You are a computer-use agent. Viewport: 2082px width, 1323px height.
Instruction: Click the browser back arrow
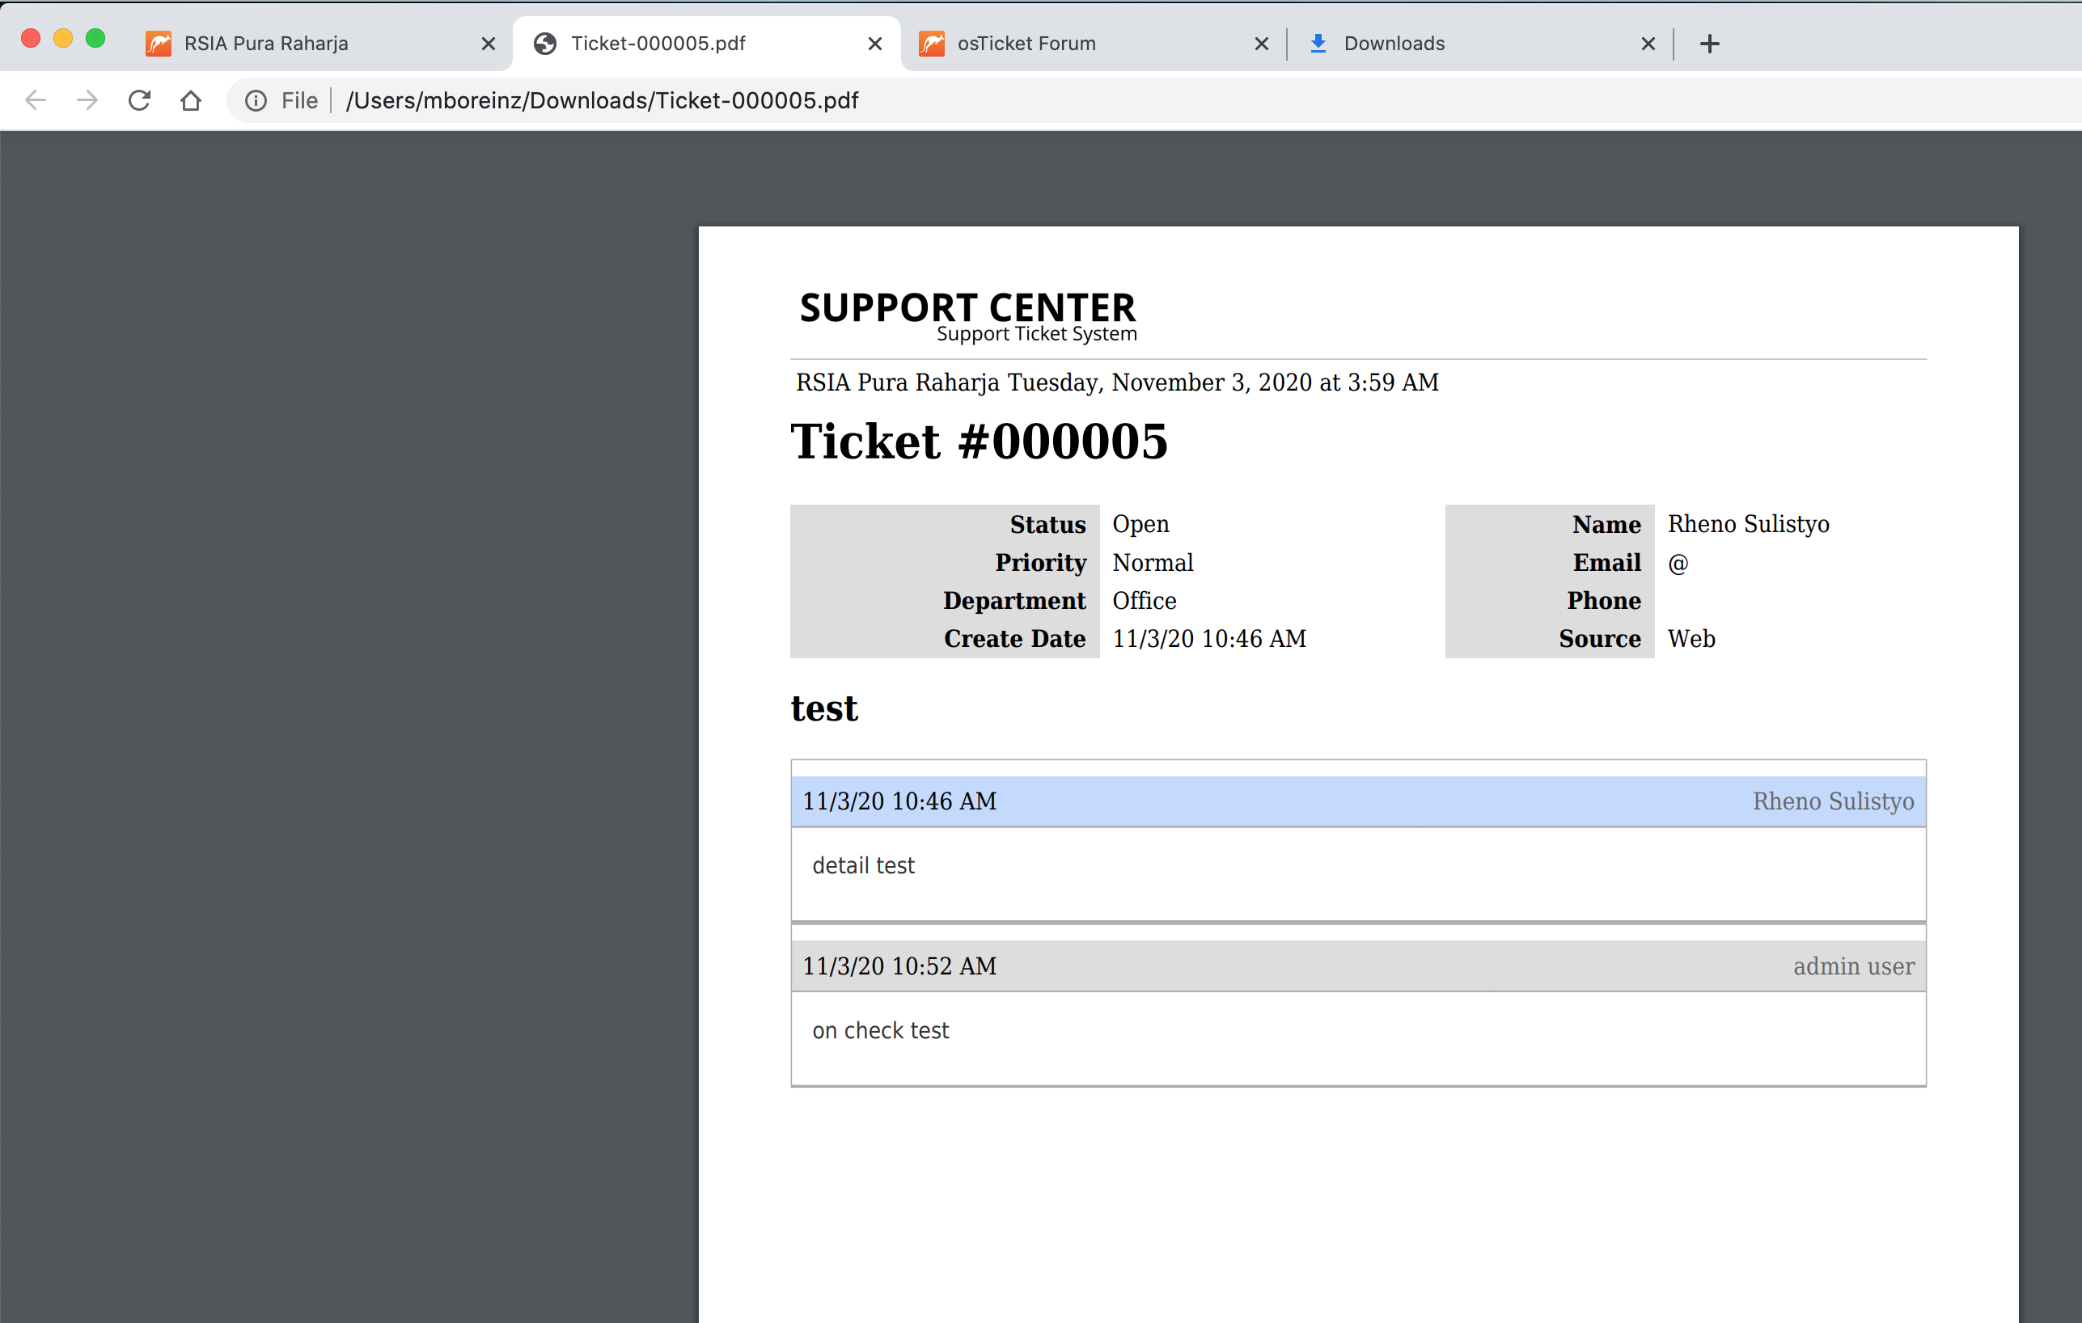tap(36, 100)
